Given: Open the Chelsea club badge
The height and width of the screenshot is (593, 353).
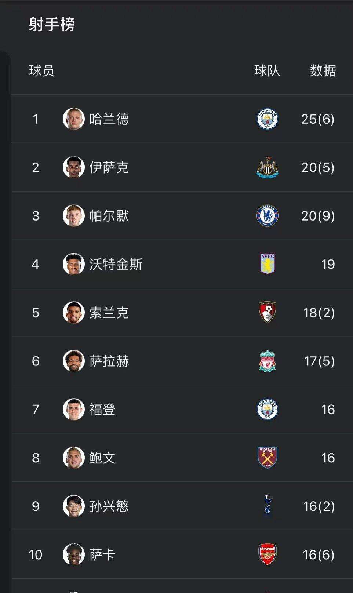Looking at the screenshot, I should pos(267,216).
